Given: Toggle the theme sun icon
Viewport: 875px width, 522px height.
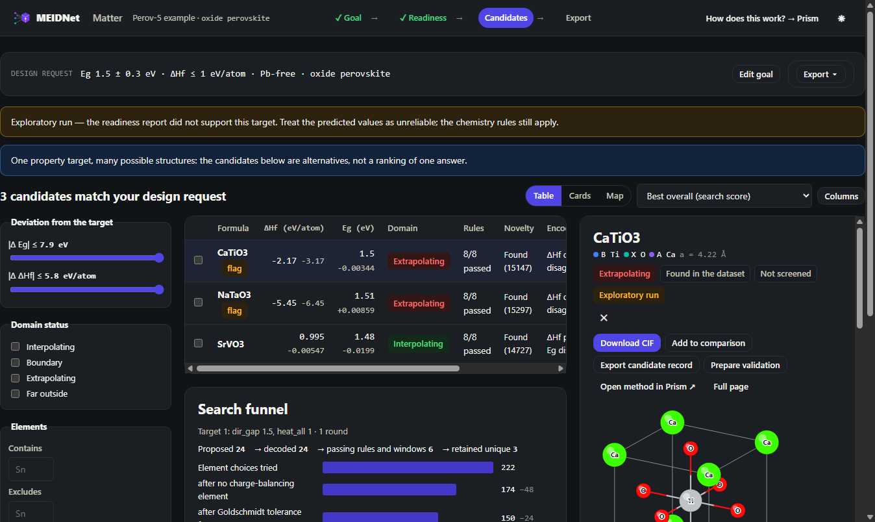Looking at the screenshot, I should [x=842, y=18].
